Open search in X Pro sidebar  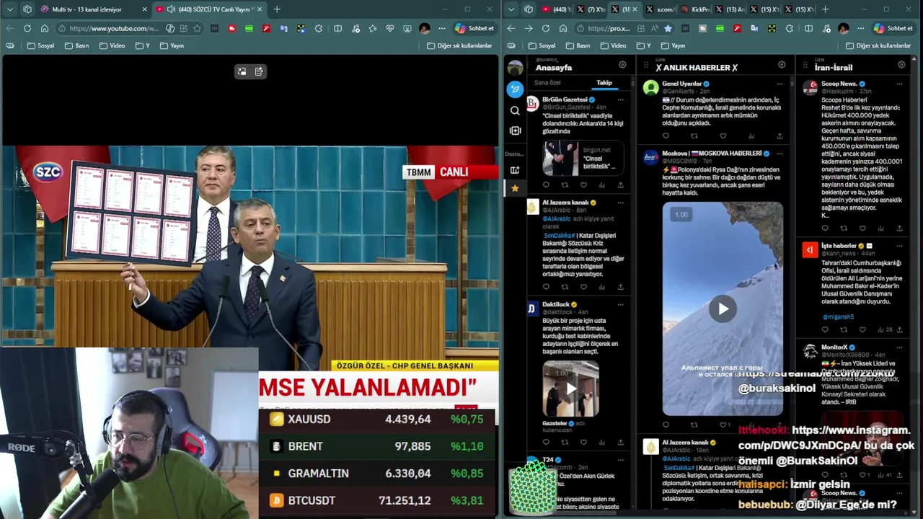coord(515,111)
